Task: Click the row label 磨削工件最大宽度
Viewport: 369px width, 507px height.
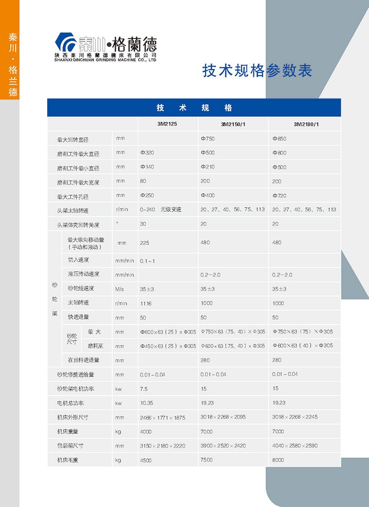Action: (78, 182)
